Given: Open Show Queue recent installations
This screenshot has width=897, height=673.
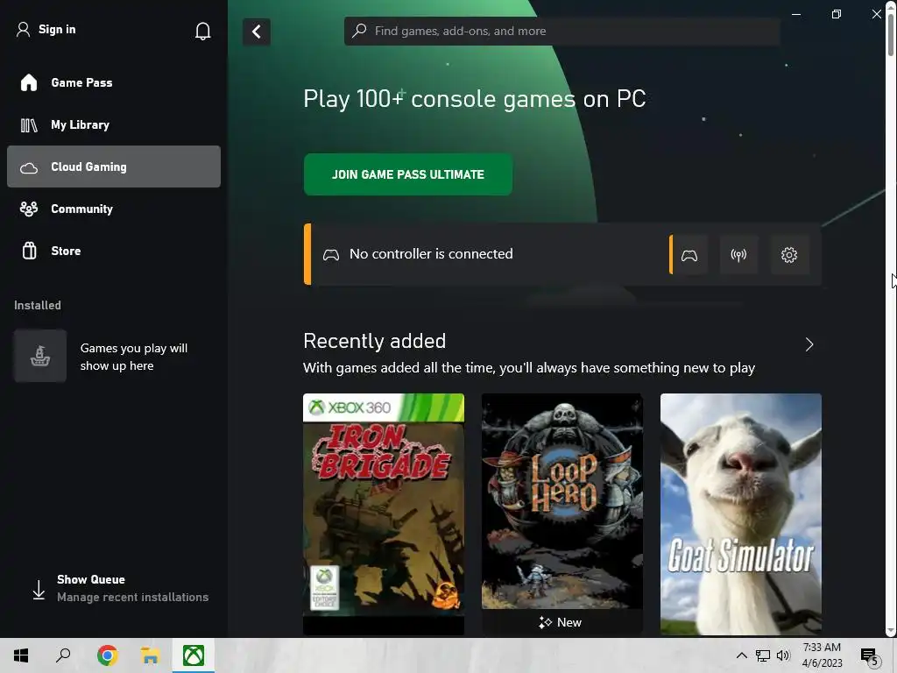Looking at the screenshot, I should pos(120,588).
